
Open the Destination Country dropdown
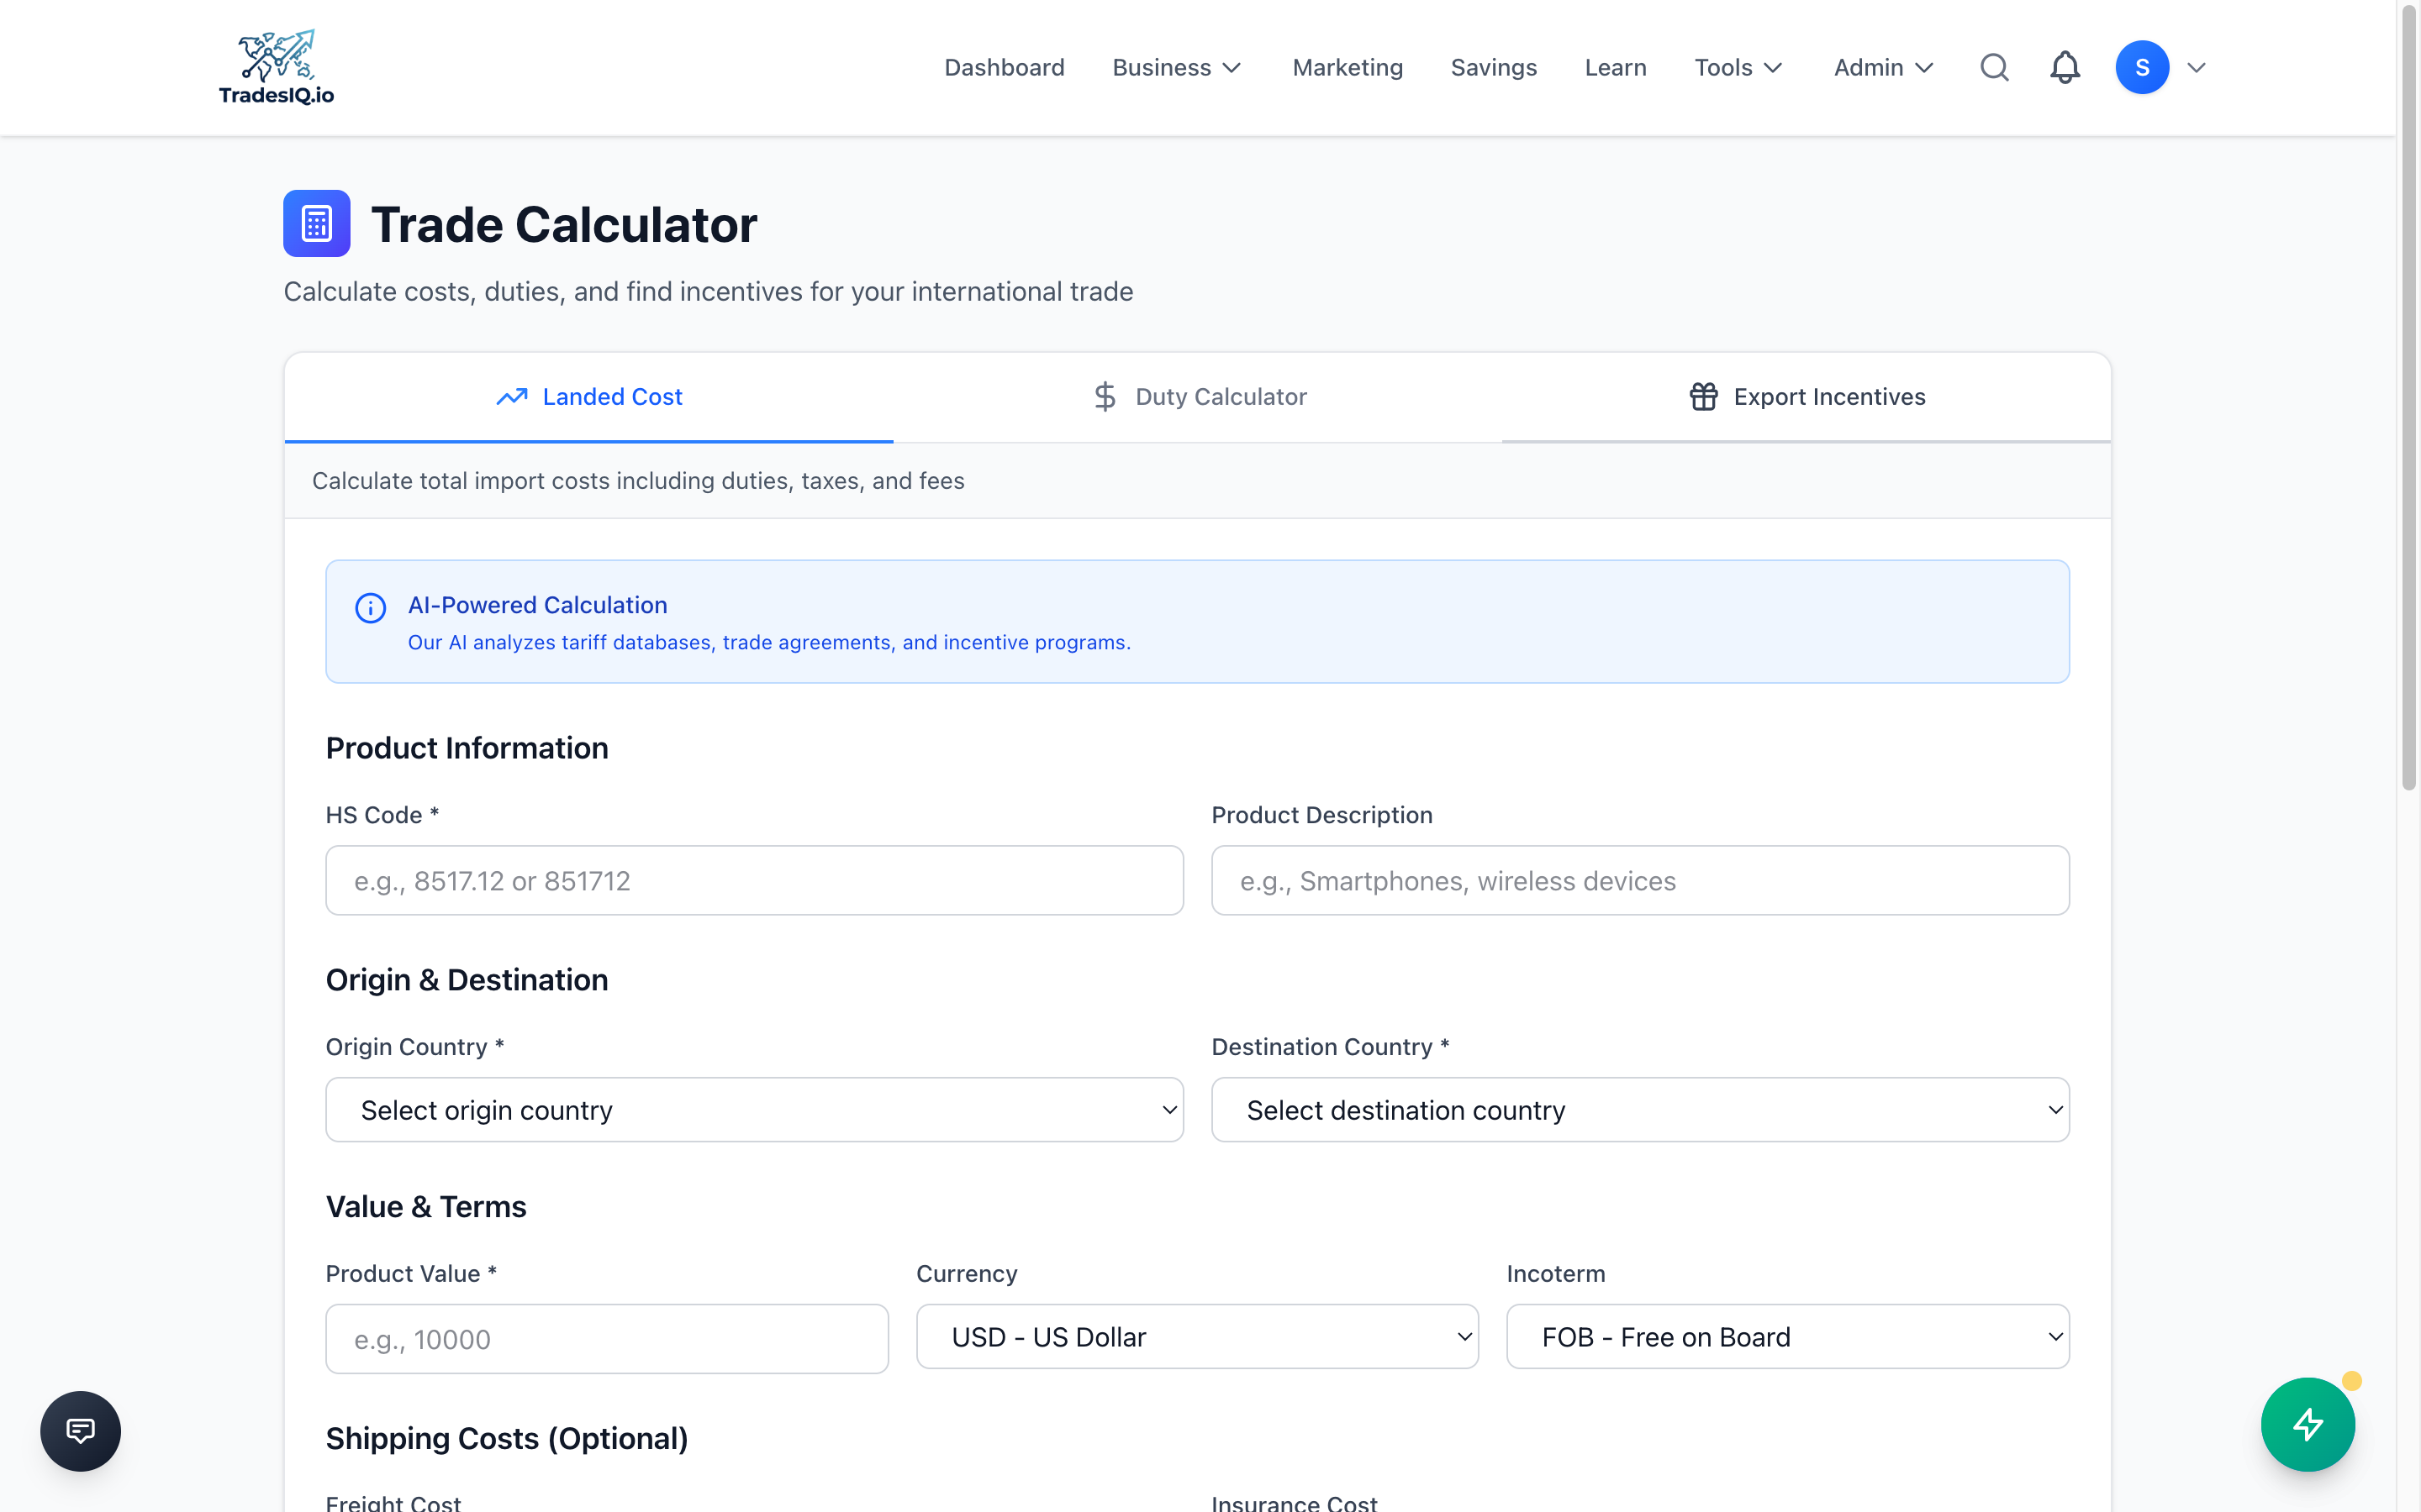point(1640,1109)
